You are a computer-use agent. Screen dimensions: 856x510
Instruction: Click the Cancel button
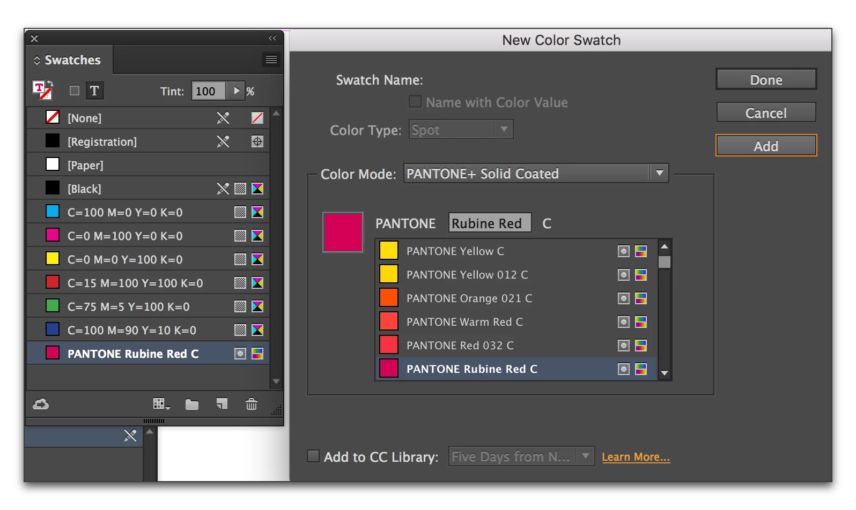(x=766, y=112)
